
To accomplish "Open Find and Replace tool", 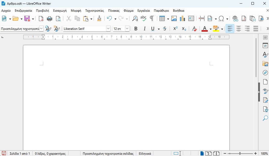I will coord(135,18).
